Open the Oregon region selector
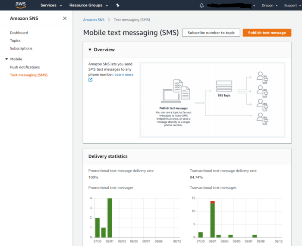302x246 pixels. [x=270, y=6]
